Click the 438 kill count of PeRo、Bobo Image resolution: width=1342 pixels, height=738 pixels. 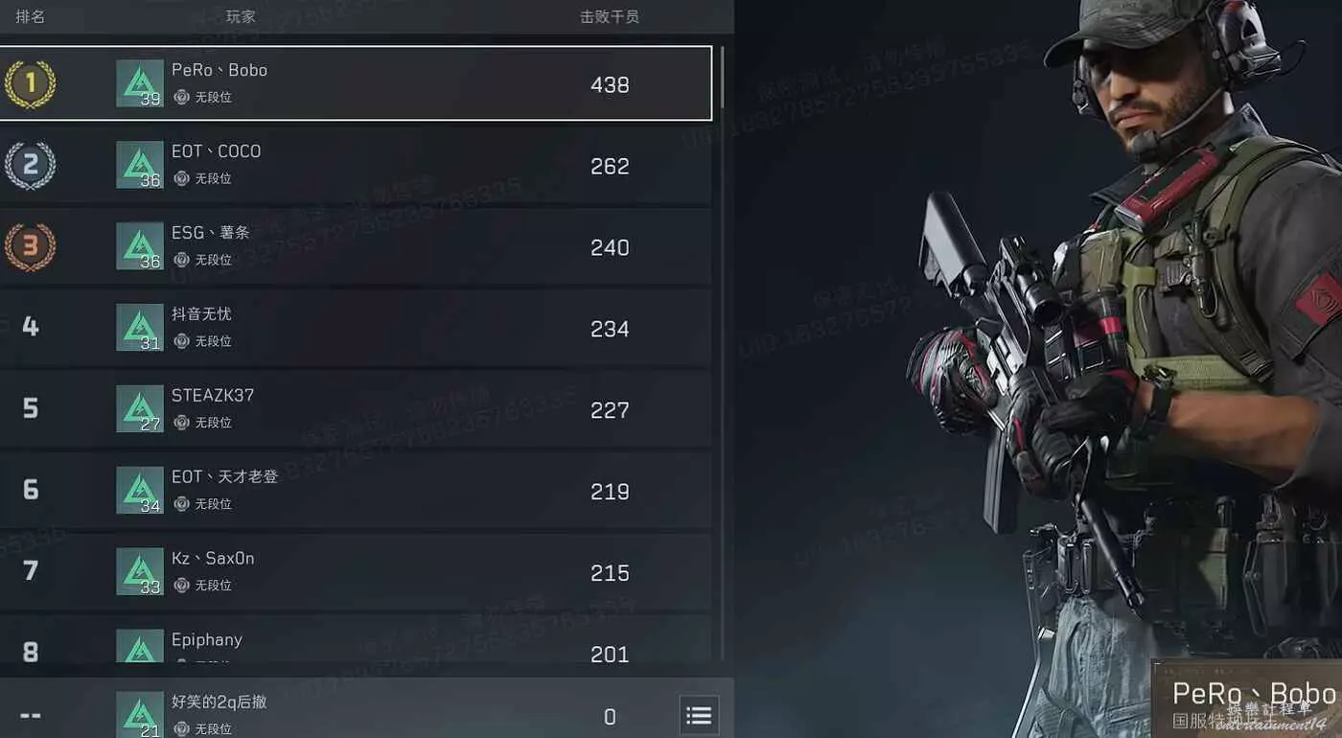pos(610,84)
